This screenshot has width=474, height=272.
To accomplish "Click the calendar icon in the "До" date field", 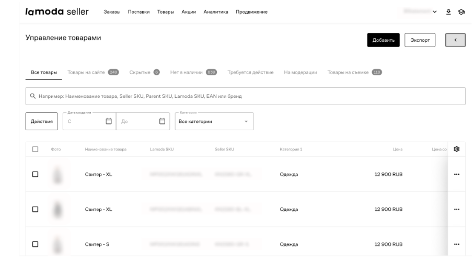I will point(162,121).
